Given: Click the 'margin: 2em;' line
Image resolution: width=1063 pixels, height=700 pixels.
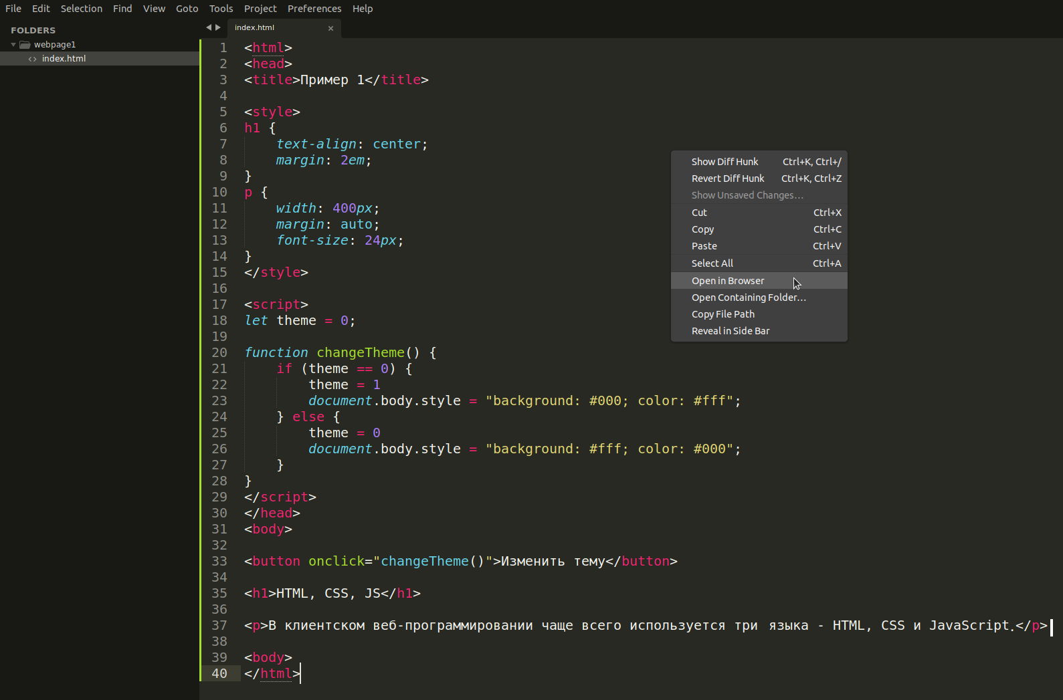Looking at the screenshot, I should 324,160.
